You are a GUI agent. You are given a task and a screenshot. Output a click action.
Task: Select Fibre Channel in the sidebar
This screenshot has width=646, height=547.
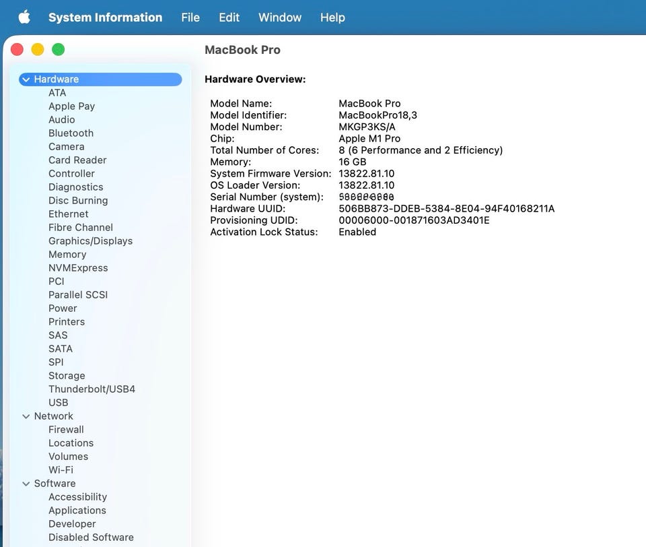click(x=81, y=227)
